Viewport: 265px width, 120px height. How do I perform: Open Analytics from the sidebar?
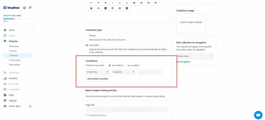point(13,78)
